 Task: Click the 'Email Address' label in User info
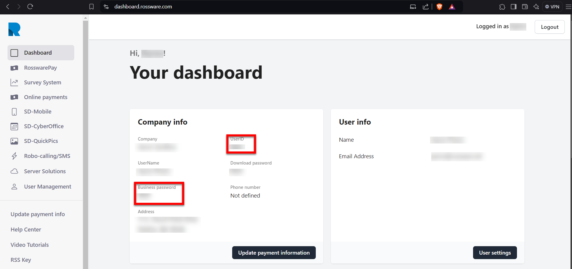(x=356, y=156)
